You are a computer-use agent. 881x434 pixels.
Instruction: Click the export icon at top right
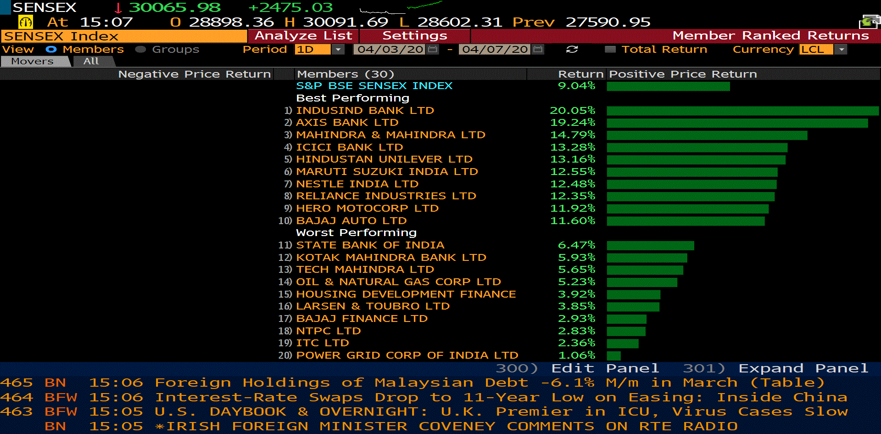coord(869,22)
